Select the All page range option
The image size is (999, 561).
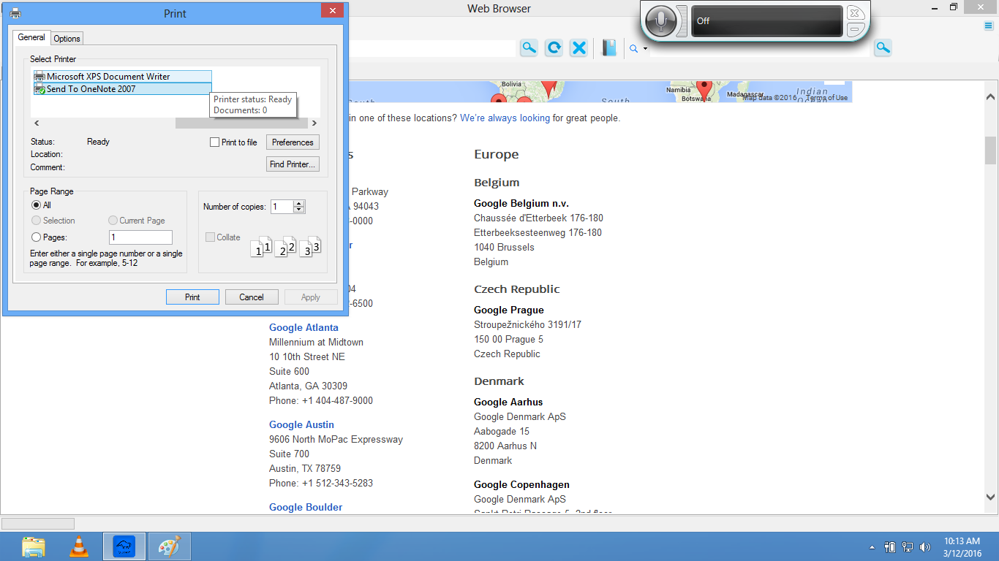pos(36,205)
